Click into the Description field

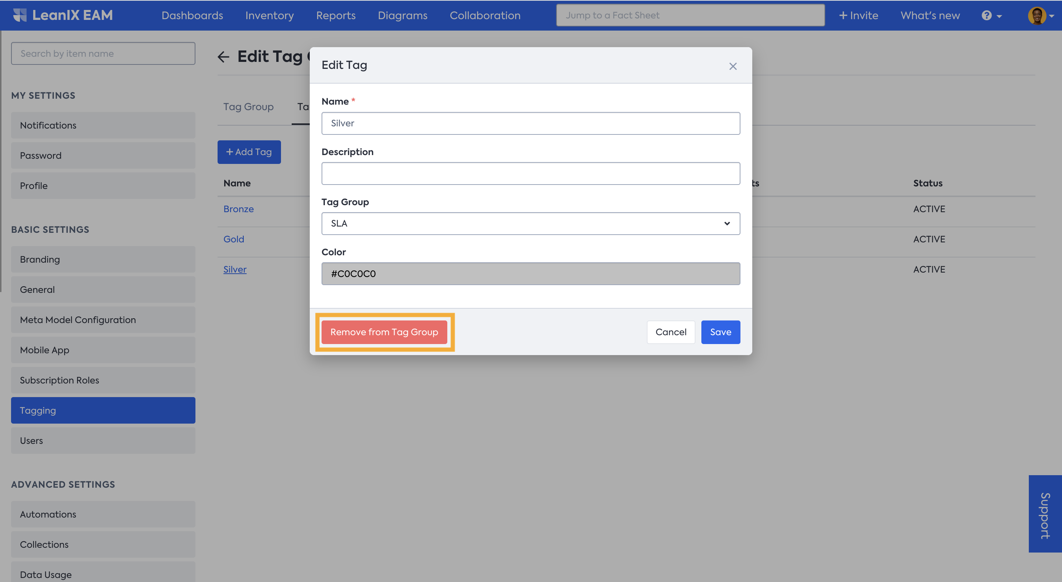coord(530,173)
